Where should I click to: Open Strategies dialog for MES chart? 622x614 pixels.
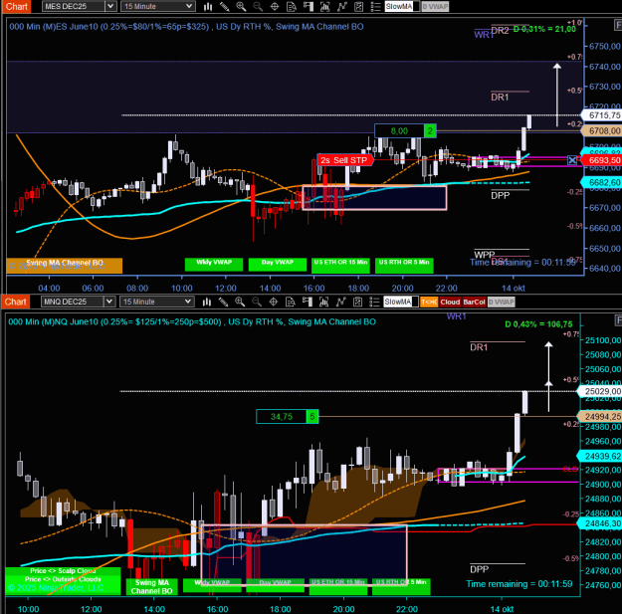(358, 6)
